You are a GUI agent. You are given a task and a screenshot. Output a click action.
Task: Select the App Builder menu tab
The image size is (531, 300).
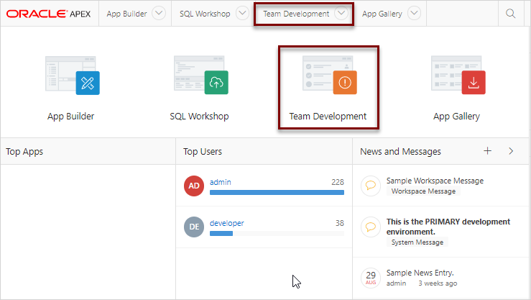click(x=126, y=14)
